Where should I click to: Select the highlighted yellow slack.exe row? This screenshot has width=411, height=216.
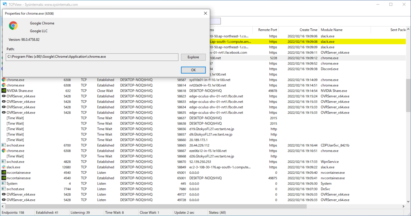click(x=308, y=42)
